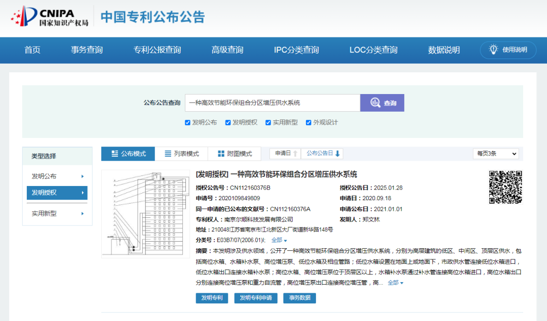Switch to 附图模式 view tab

tap(235, 154)
